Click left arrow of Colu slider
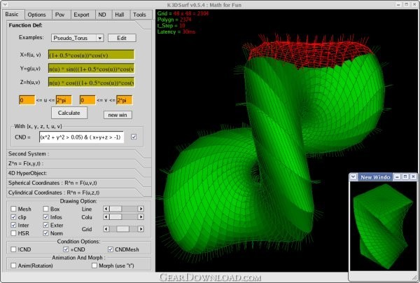The width and height of the screenshot is (420, 283). [106, 216]
